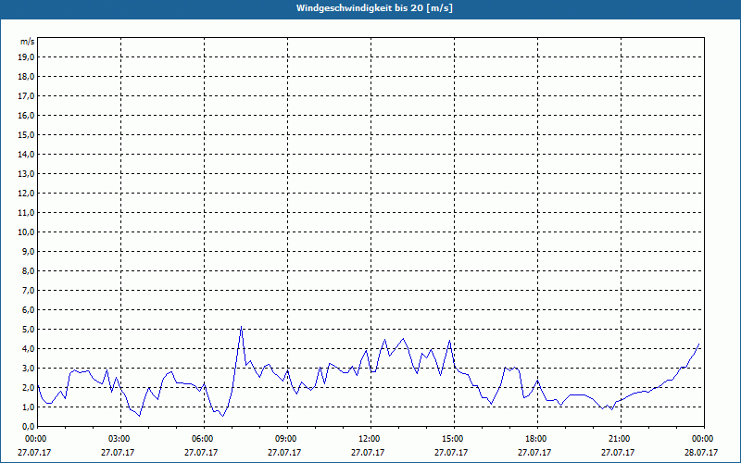Click the chart title 'Windgeschwindigkeit bis 20 [m/s]'
This screenshot has width=741, height=463.
coord(374,8)
